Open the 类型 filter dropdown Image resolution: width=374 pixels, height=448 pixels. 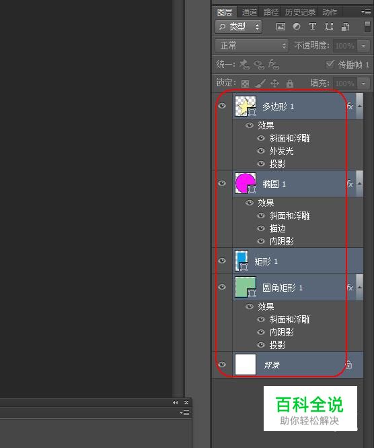point(239,27)
